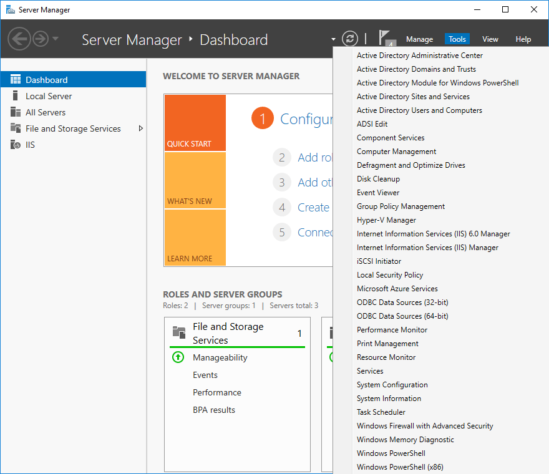
Task: Open the Manage menu
Action: [419, 39]
